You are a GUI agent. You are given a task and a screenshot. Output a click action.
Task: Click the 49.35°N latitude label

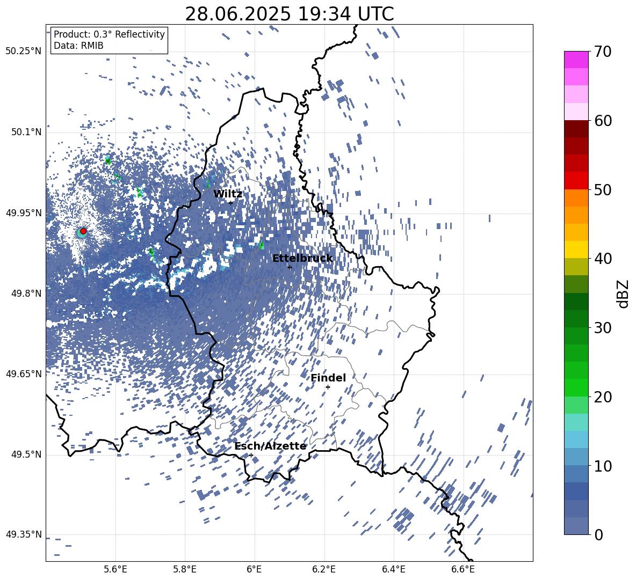(24, 534)
